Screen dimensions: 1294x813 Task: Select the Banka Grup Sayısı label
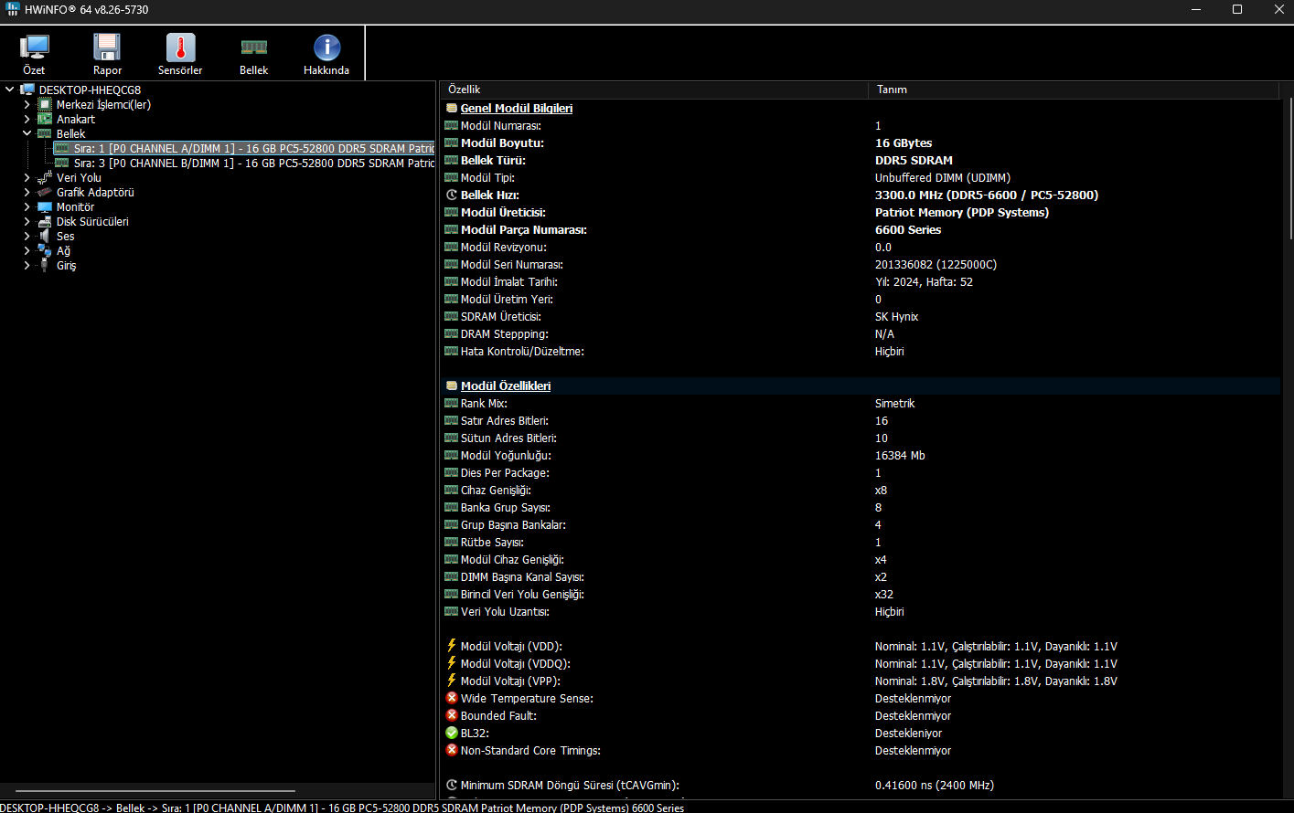pyautogui.click(x=506, y=507)
